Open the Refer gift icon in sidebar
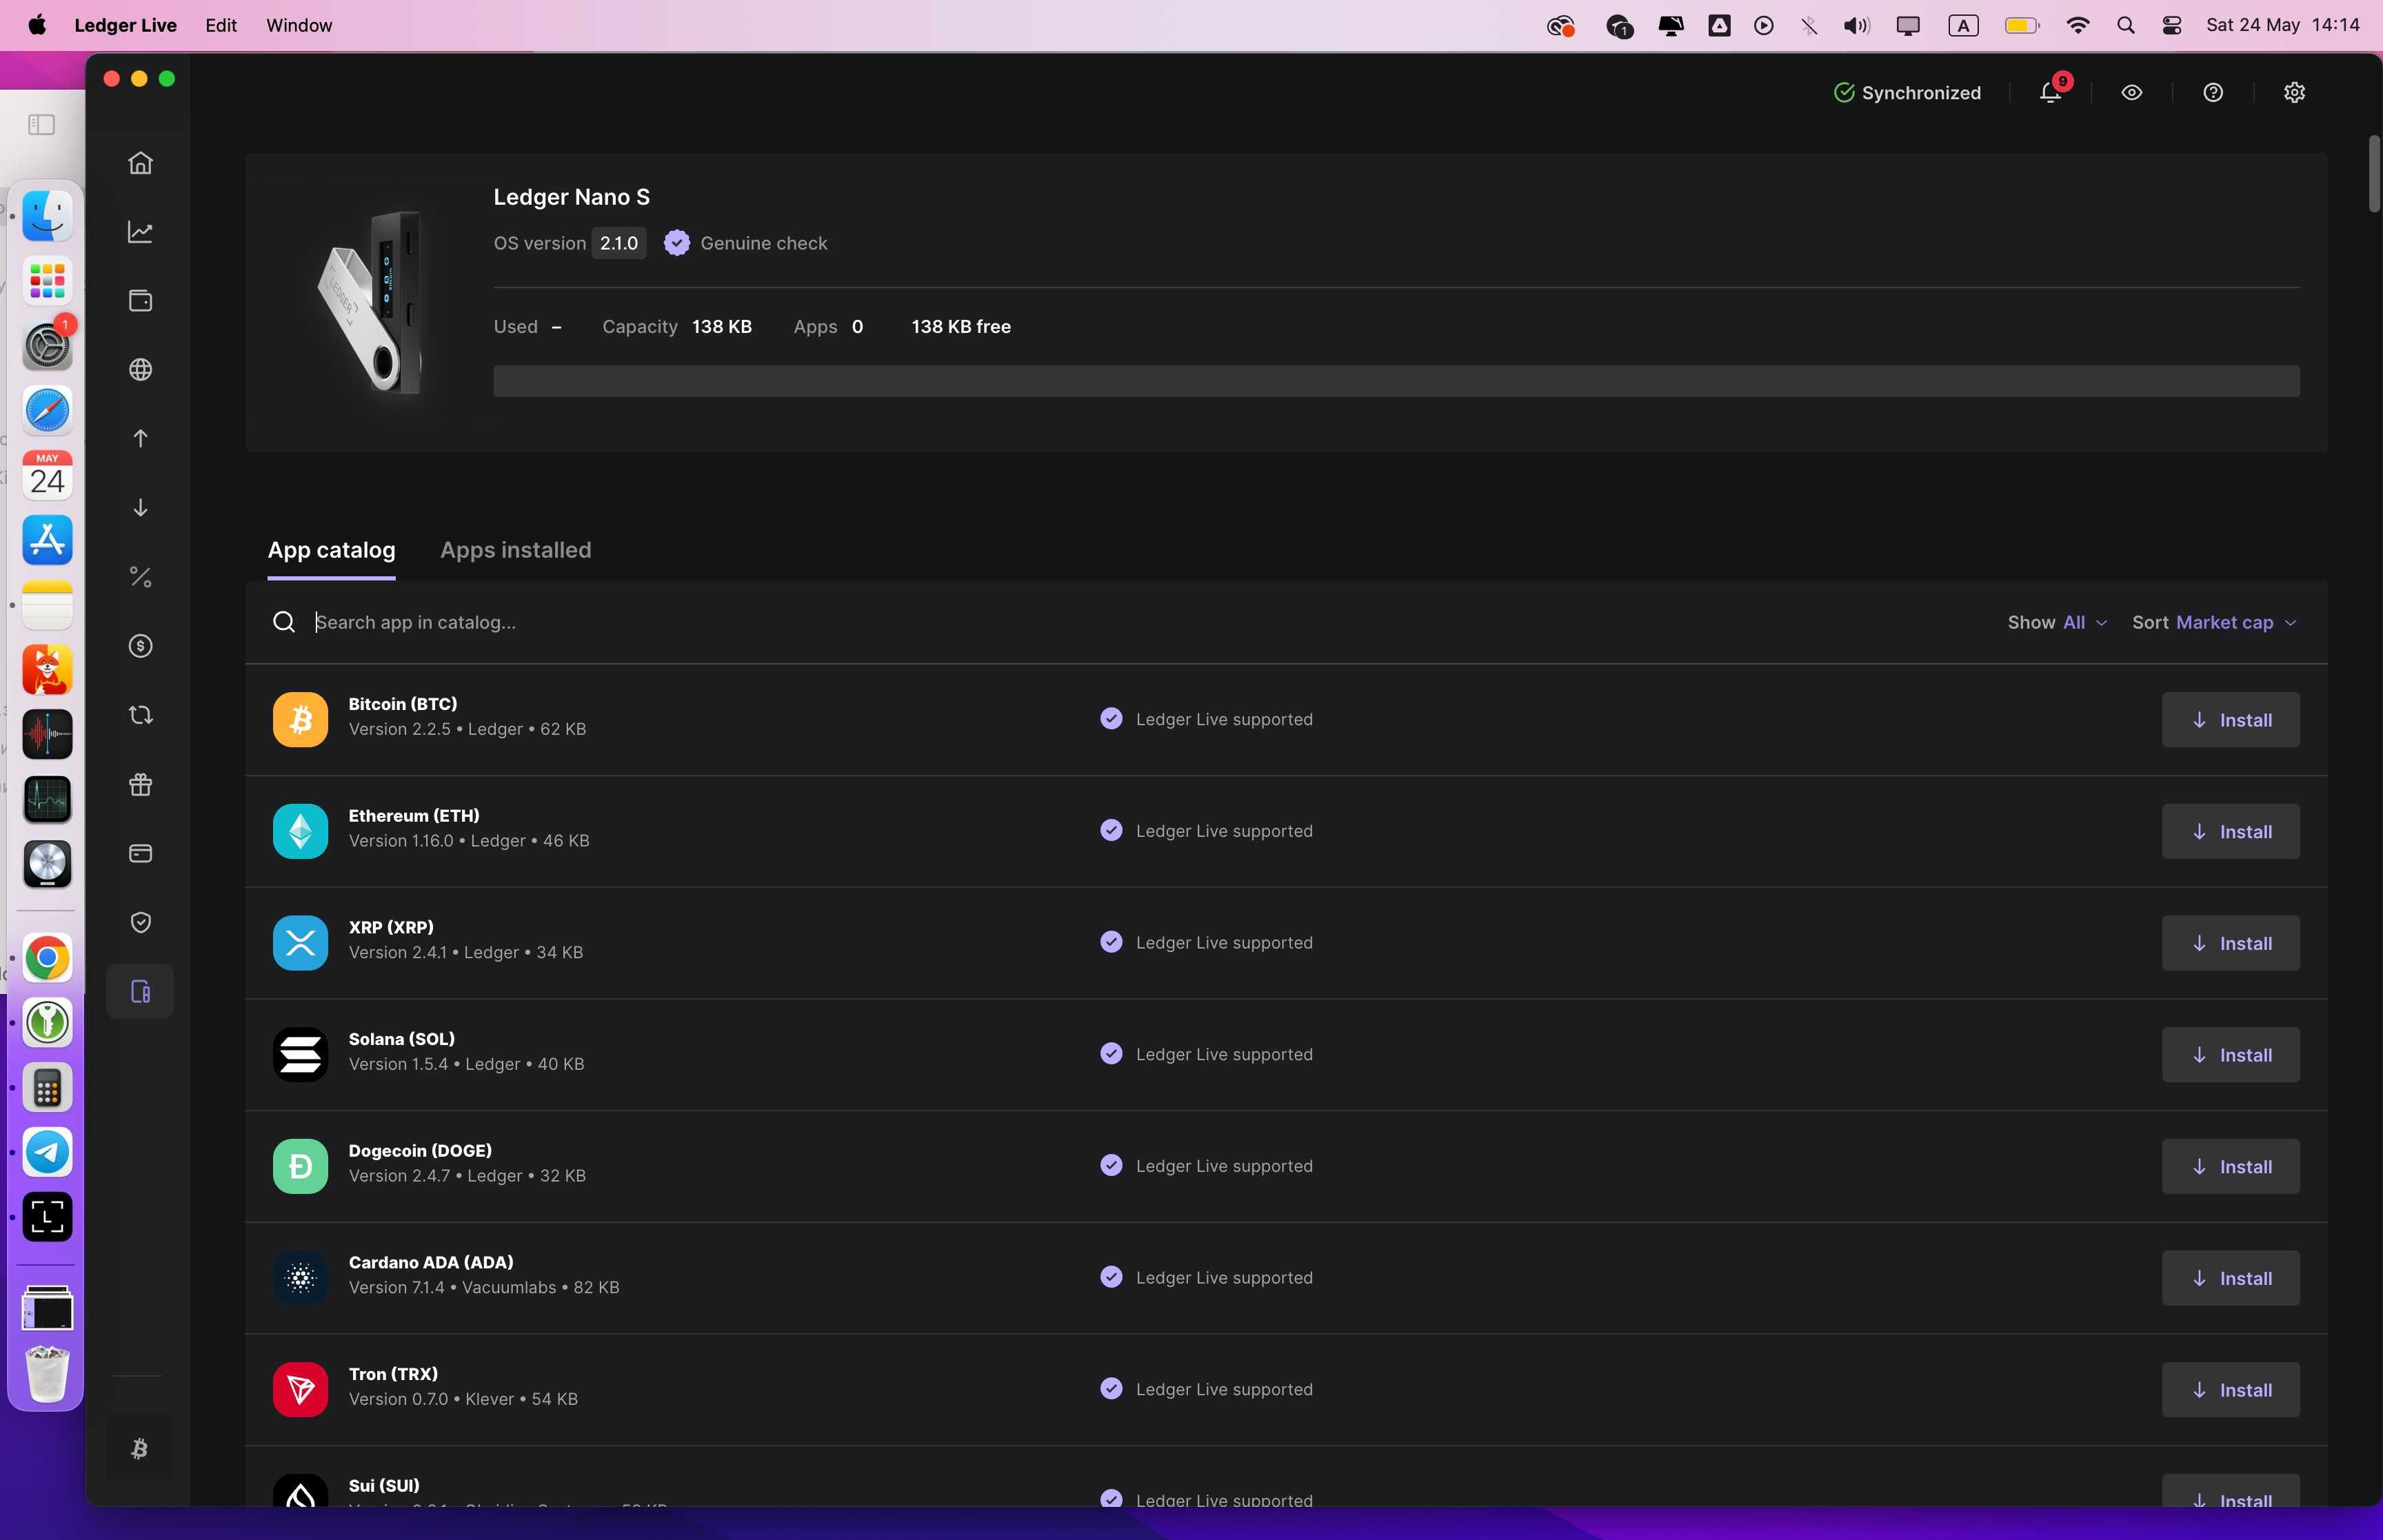 point(140,784)
